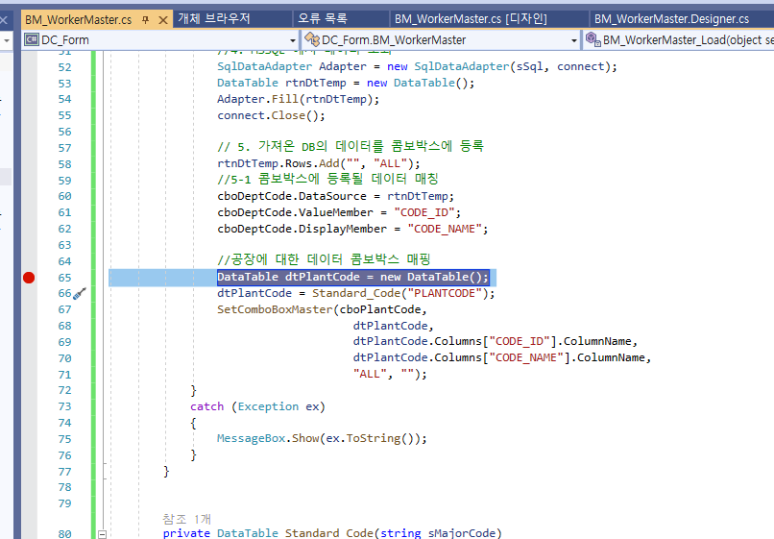This screenshot has width=774, height=539.
Task: Click line number 72 in the margin
Action: [x=64, y=390]
